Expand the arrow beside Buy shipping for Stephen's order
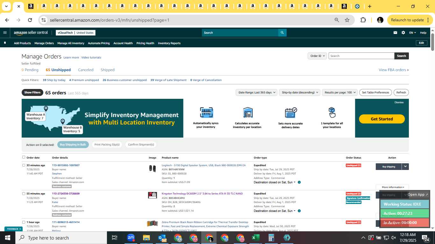Viewport: 435px width, 244px height. tap(405, 166)
